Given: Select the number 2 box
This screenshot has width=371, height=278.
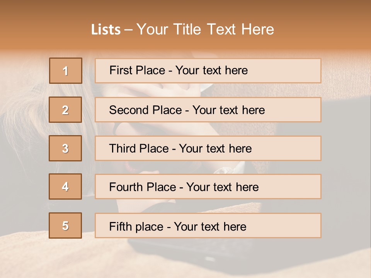Looking at the screenshot, I should (65, 110).
